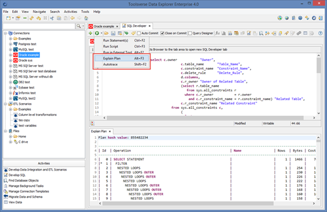The width and height of the screenshot is (327, 212).
Task: Click the editor horizontal scrollbar
Action: pyautogui.click(x=205, y=118)
